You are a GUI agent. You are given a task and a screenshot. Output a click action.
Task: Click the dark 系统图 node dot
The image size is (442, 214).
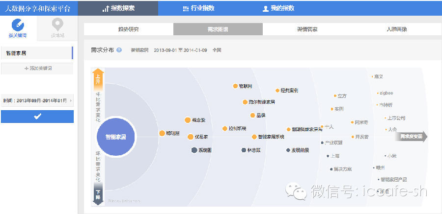tap(194, 150)
